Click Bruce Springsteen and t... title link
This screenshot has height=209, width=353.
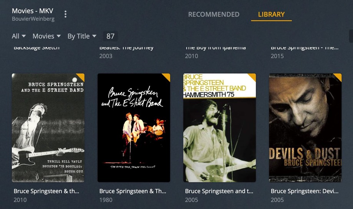pyautogui.click(x=219, y=191)
